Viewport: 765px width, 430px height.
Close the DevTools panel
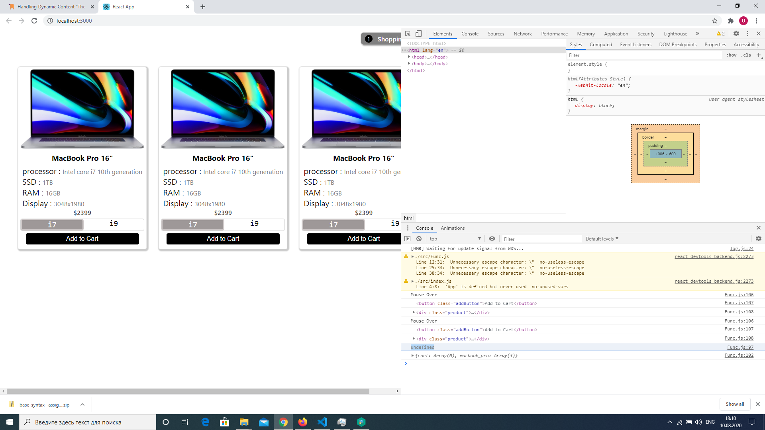click(x=759, y=34)
